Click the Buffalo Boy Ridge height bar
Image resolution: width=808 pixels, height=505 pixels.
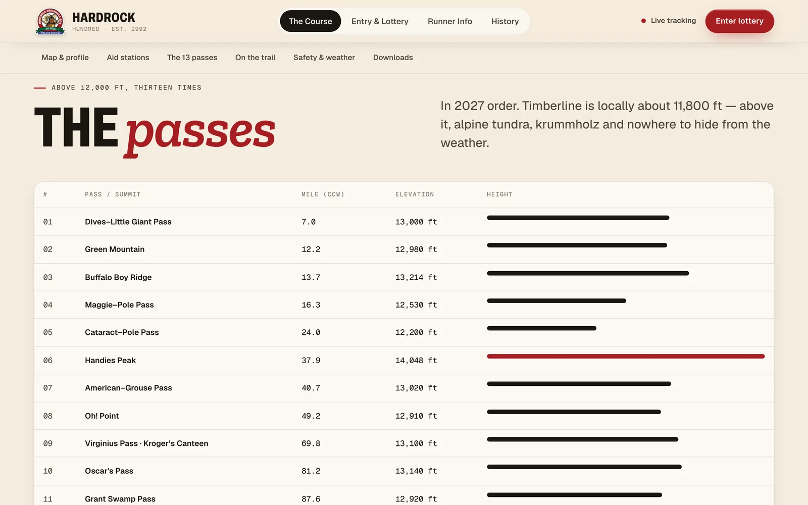click(x=588, y=273)
